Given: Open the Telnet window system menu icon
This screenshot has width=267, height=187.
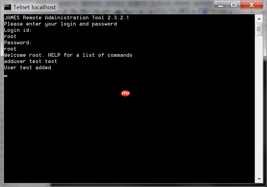Looking at the screenshot, I should (8, 7).
